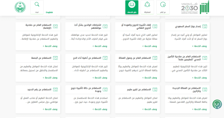224x118 pixels.
Task: Select title الاستعلام عن البصمة
Action: 41,58
